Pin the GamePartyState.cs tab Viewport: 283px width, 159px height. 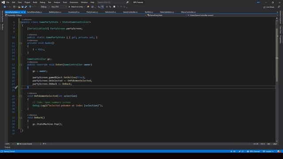point(22,12)
